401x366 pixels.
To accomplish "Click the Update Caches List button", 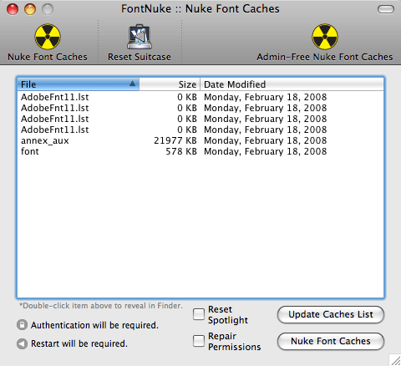I will pyautogui.click(x=331, y=314).
